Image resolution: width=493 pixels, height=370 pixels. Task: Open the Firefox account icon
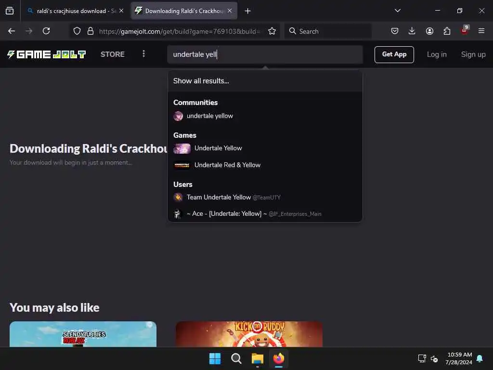pyautogui.click(x=429, y=31)
